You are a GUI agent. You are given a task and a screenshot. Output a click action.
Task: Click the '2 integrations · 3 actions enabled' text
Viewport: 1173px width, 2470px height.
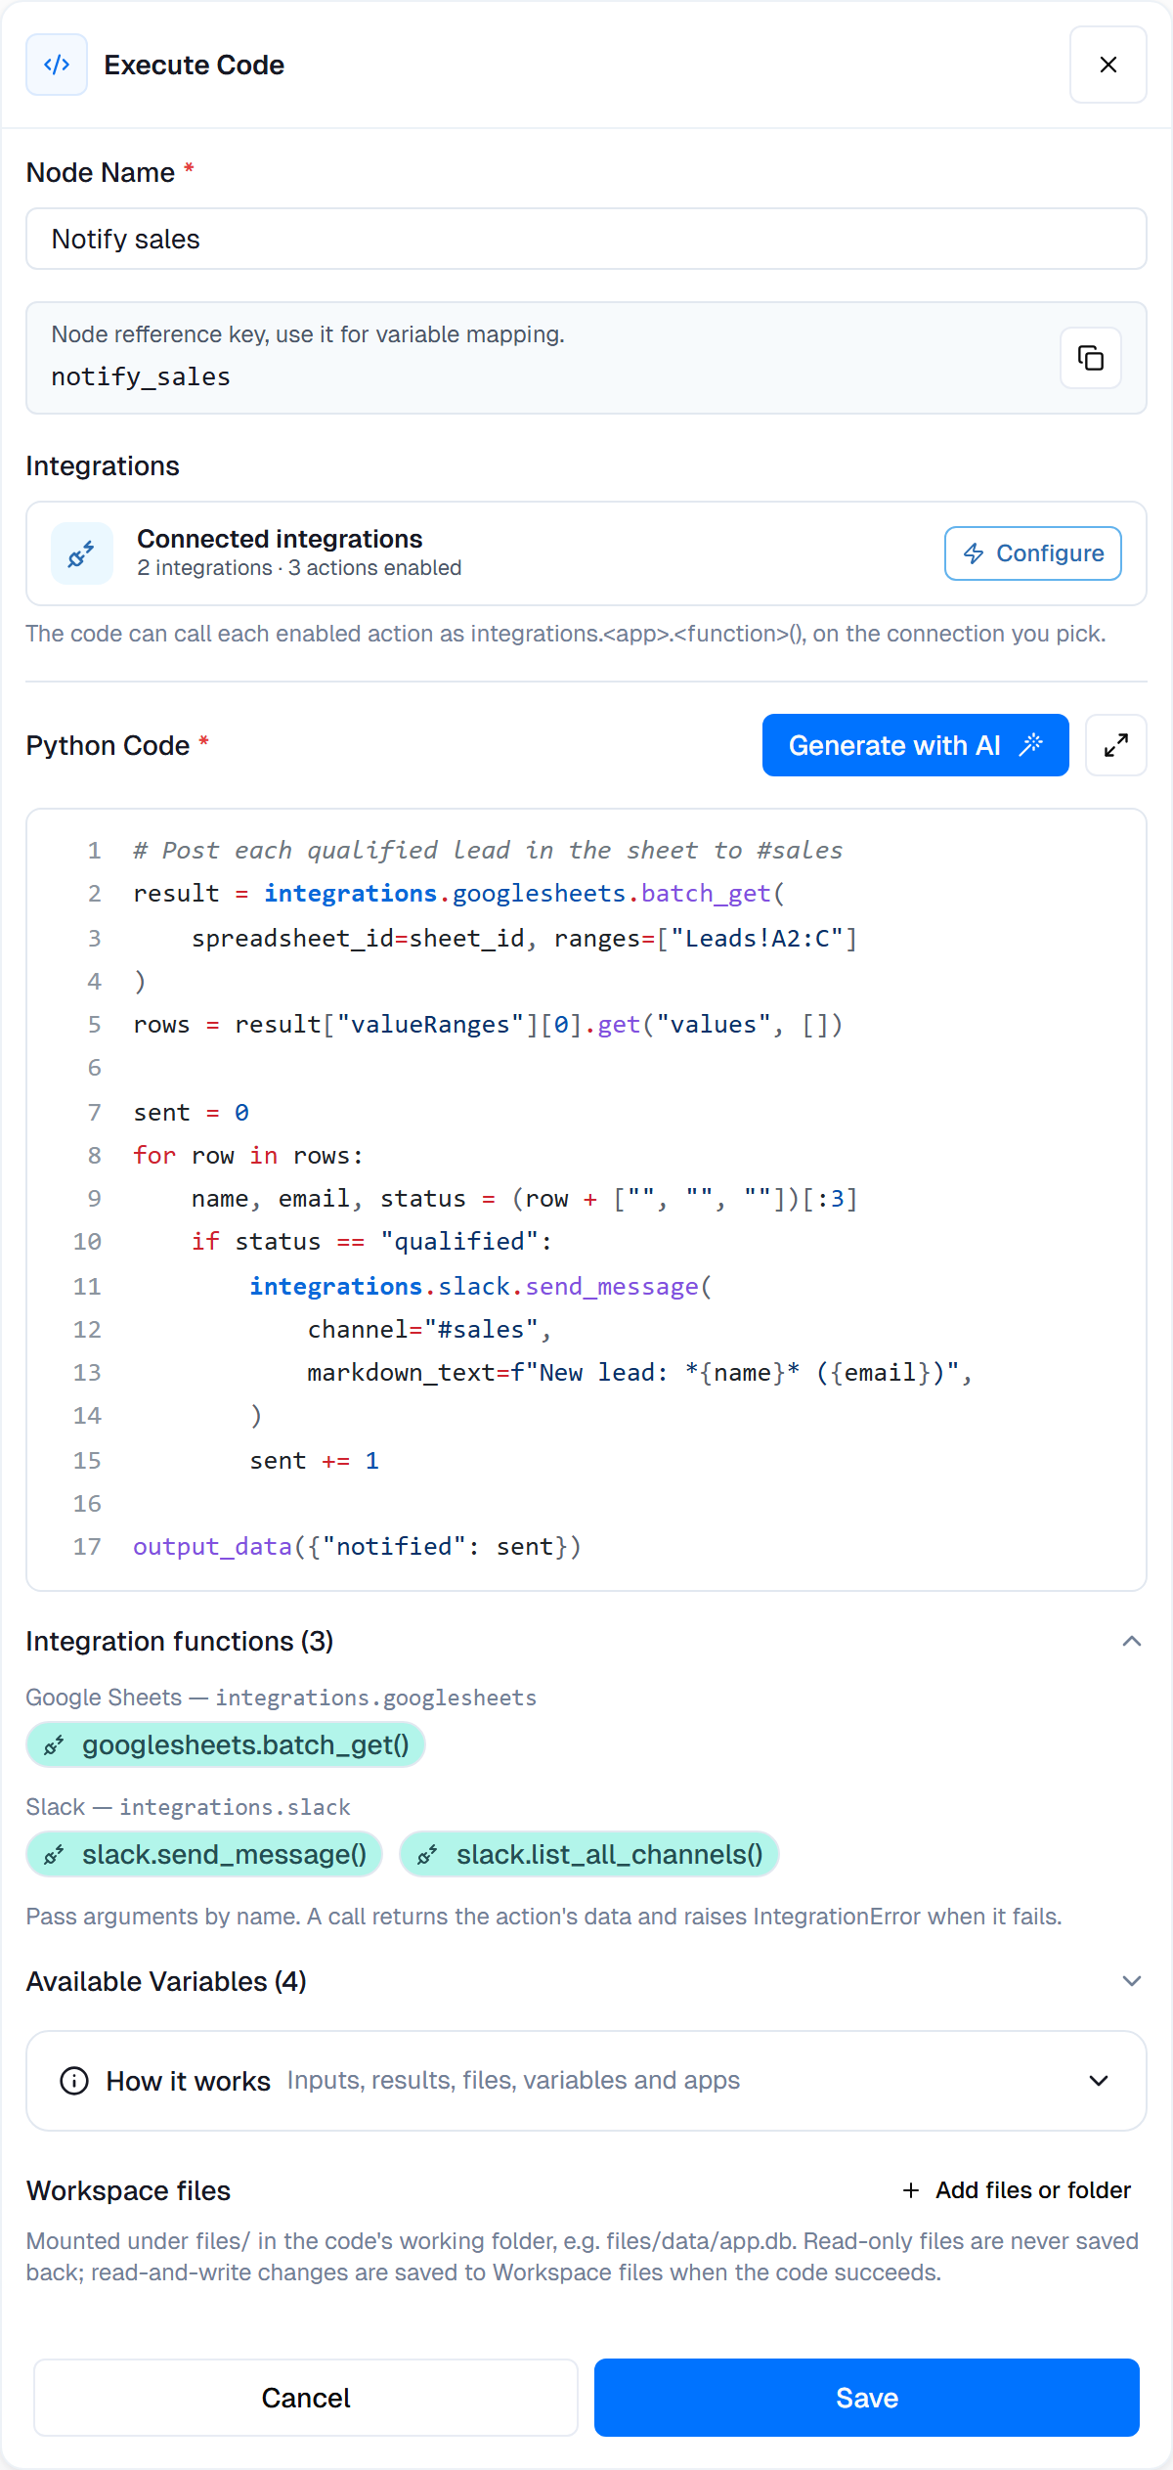pos(299,568)
